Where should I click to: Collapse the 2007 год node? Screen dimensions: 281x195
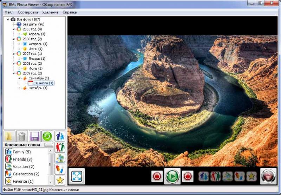(x=14, y=54)
